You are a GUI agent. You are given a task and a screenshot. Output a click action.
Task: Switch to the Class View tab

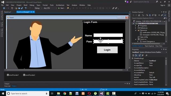coord(159,46)
